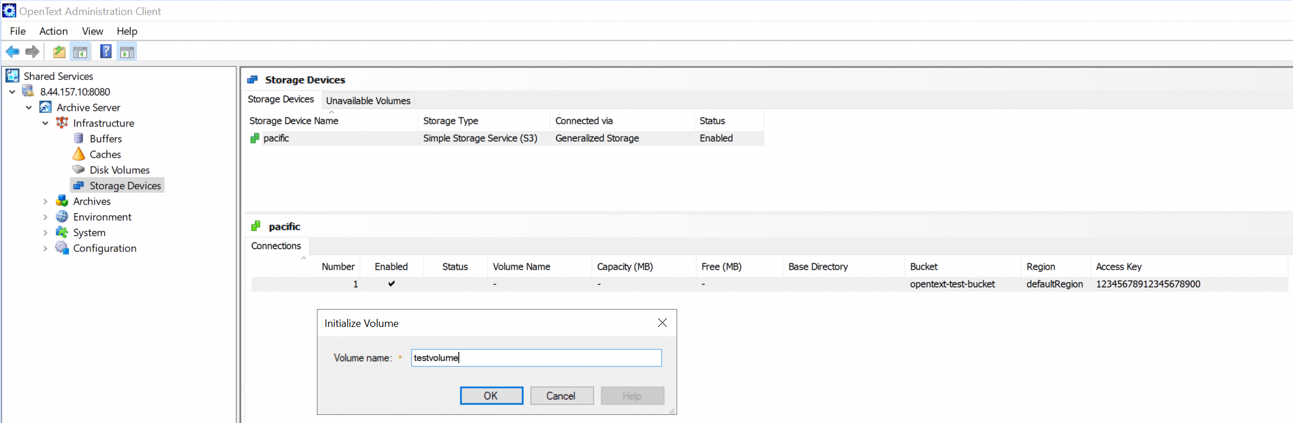
Task: Click the disabled Help button in the dialog
Action: 632,396
